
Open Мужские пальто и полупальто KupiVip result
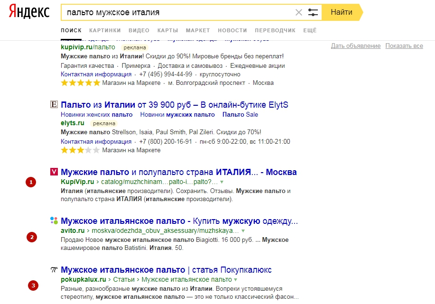pos(179,172)
